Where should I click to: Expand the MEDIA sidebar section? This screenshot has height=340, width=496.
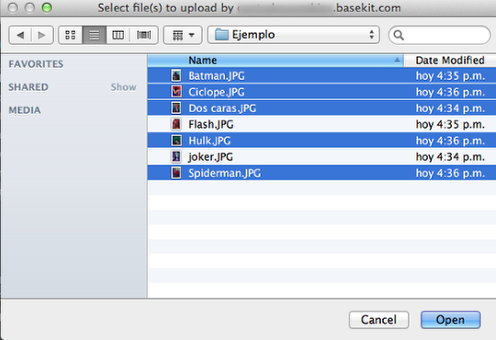(x=25, y=110)
